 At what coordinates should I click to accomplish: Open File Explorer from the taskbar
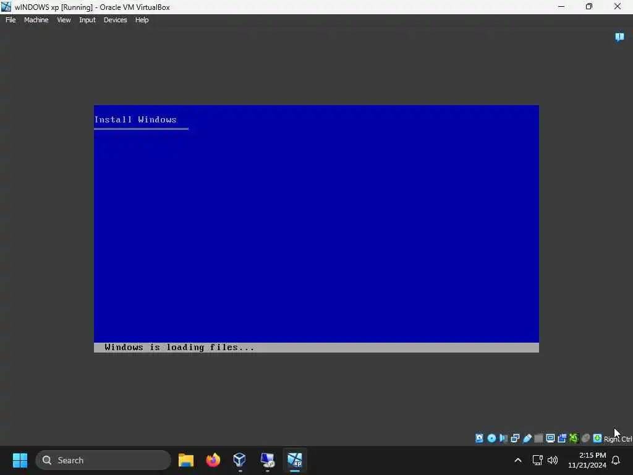(x=186, y=460)
